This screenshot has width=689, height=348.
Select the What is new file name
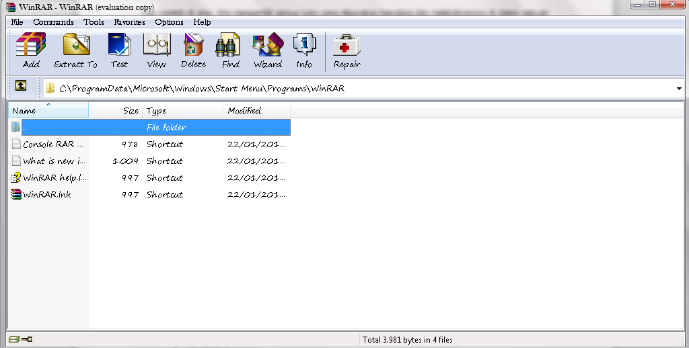point(54,161)
